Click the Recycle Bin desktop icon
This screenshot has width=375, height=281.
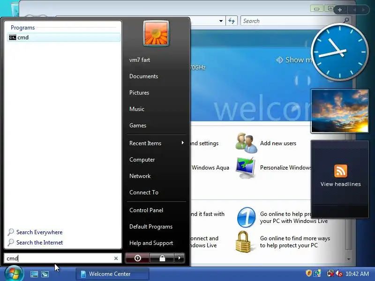15,9
